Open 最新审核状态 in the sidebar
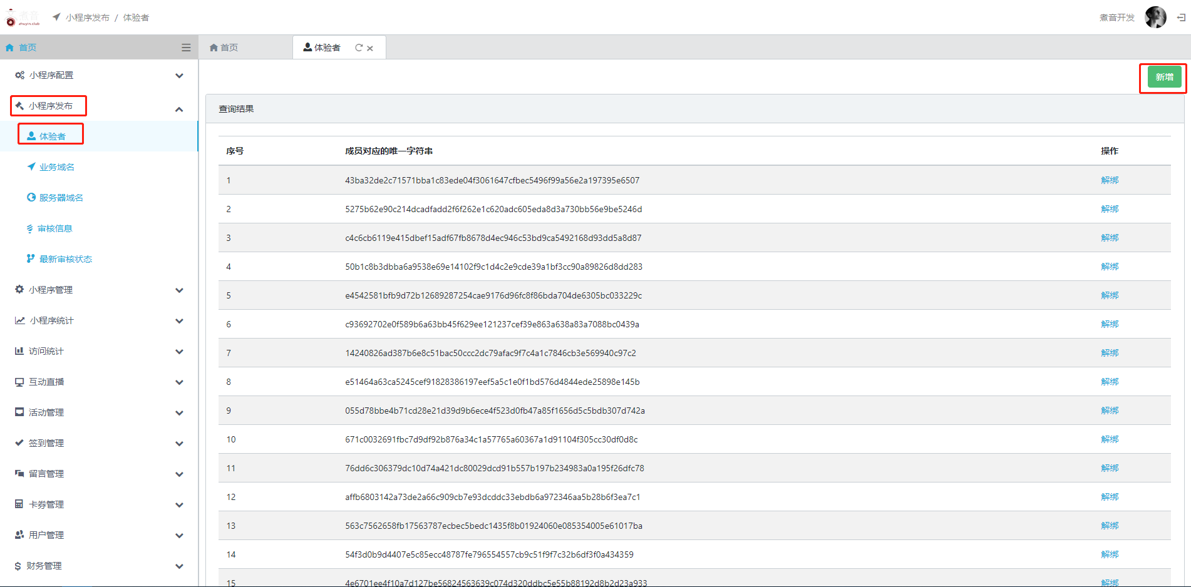Image resolution: width=1191 pixels, height=587 pixels. 65,259
